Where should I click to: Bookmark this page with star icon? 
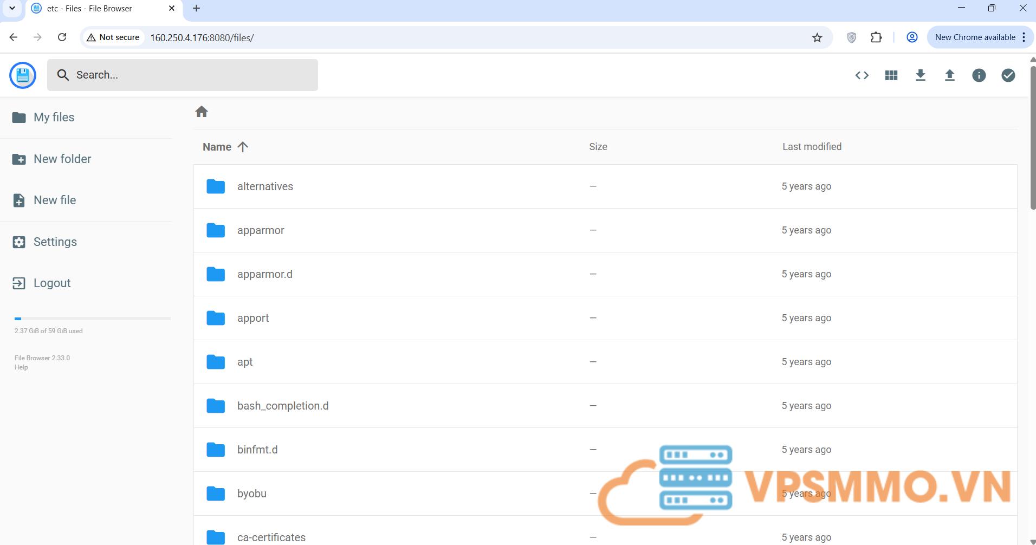click(x=817, y=38)
